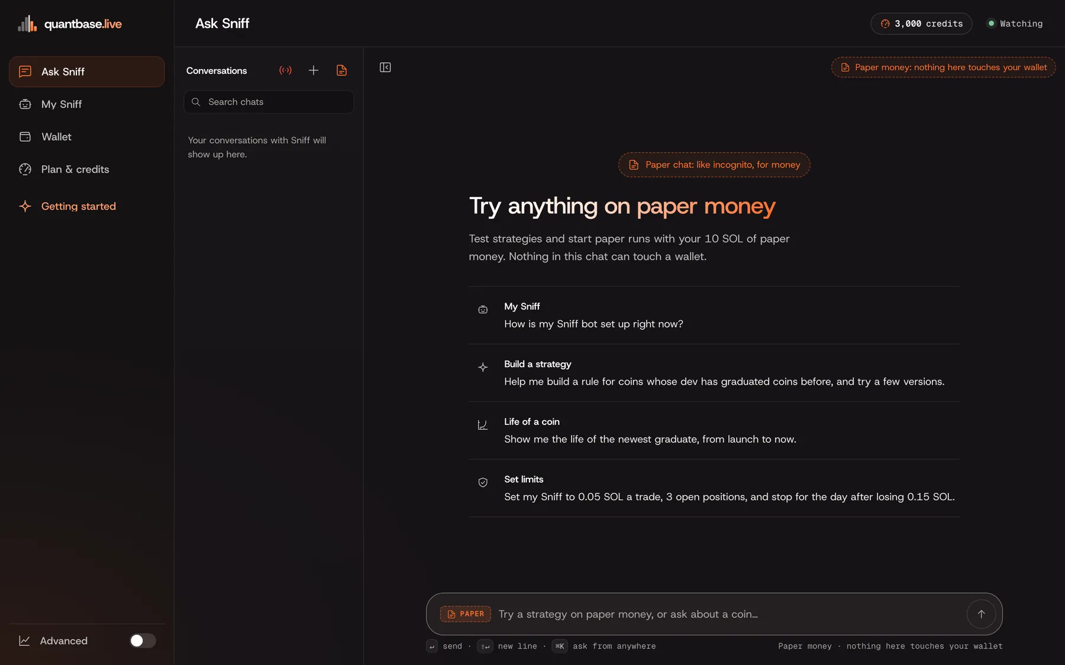Select the My Sniff suggestion prompt

click(714, 316)
